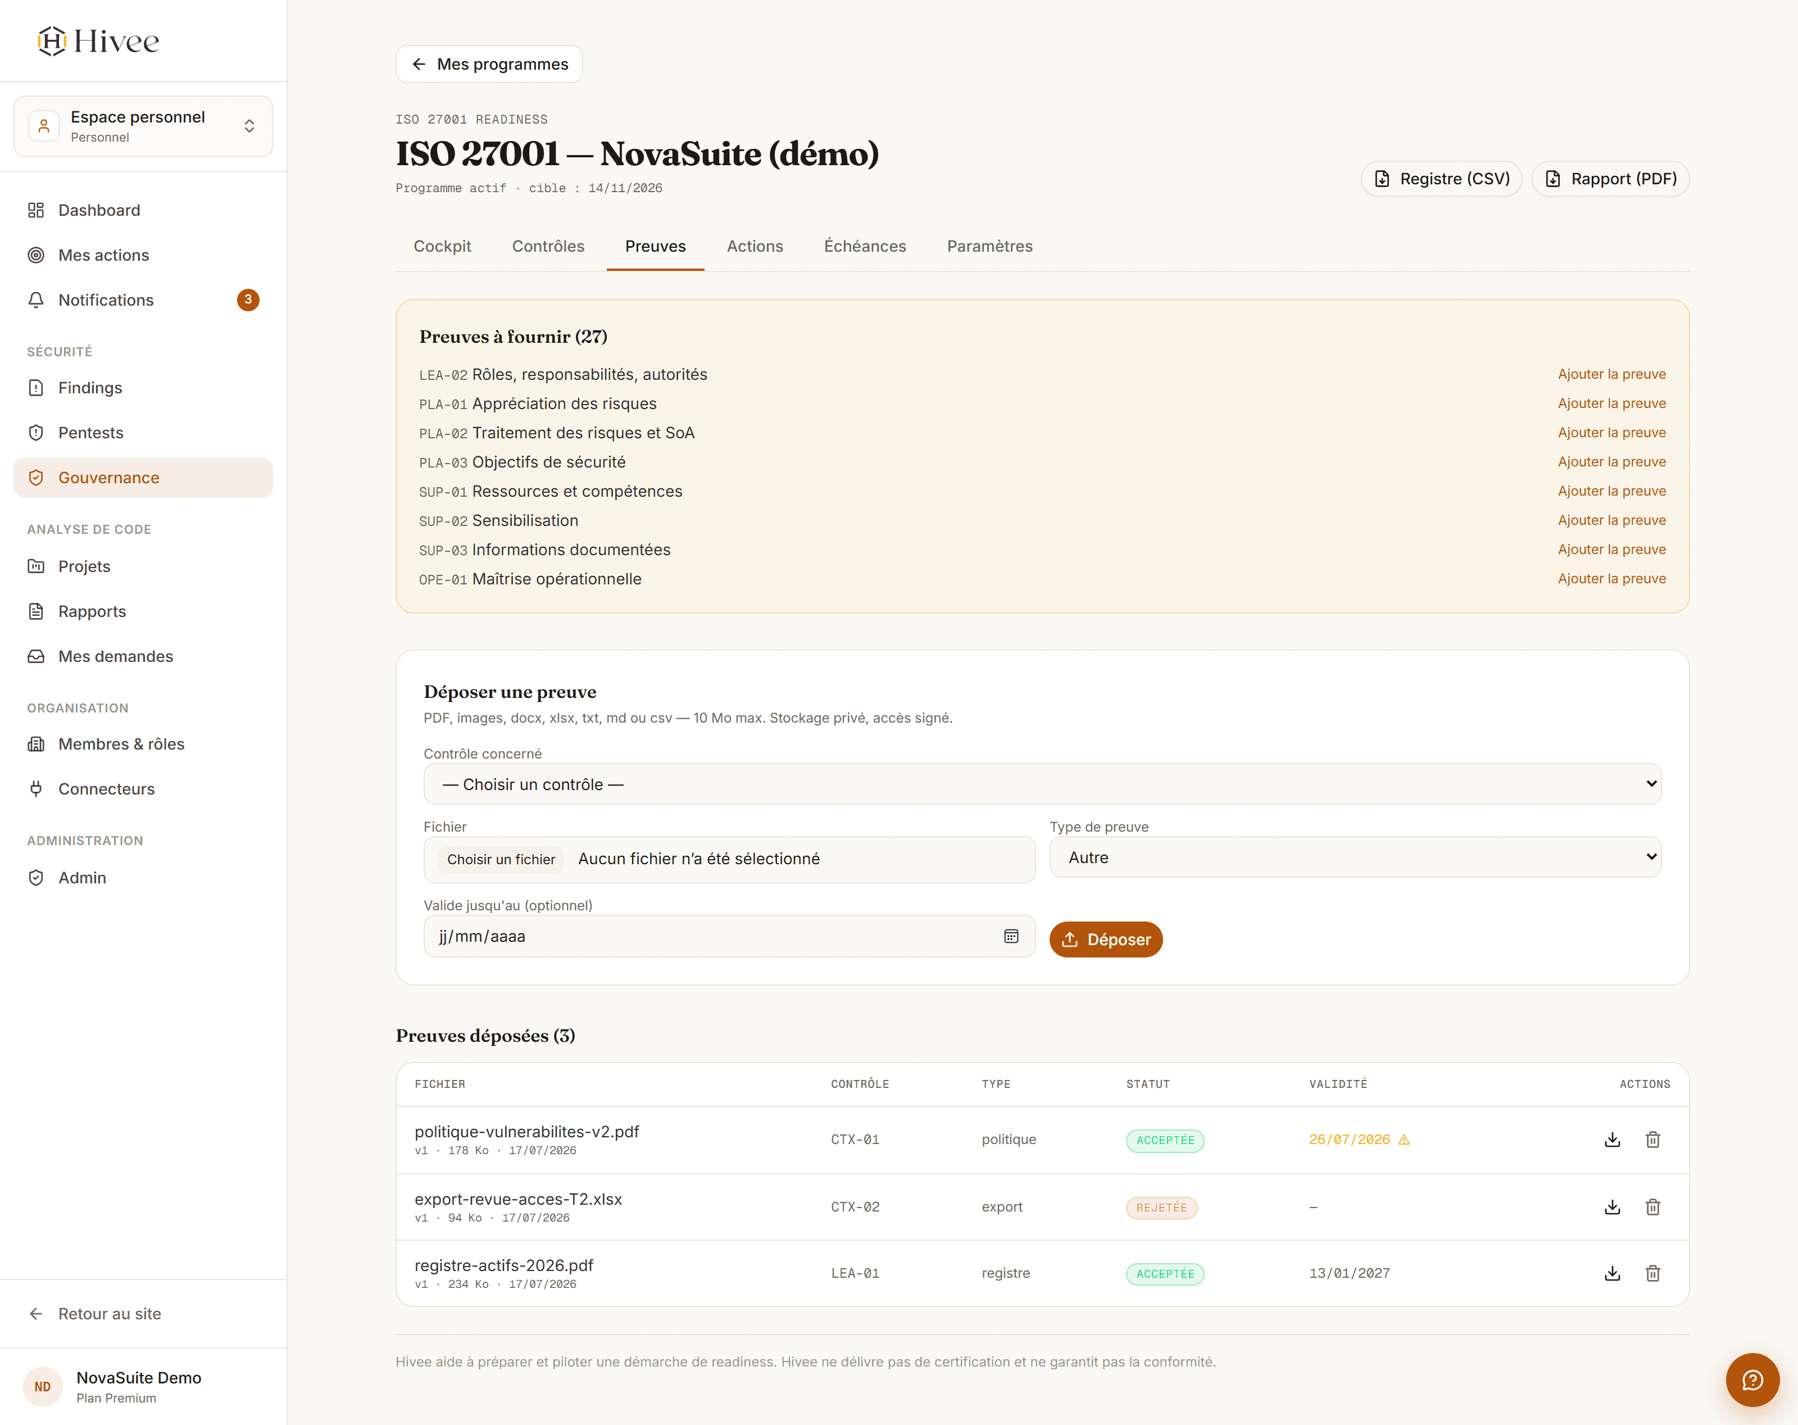Add evidence for PLA-01 Appréciation des risques
The width and height of the screenshot is (1798, 1425).
click(1611, 403)
